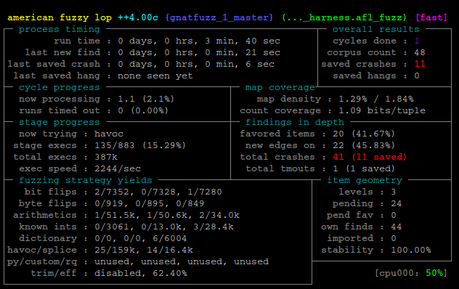Click the exec speed value 2244/sec
The height and width of the screenshot is (289, 459).
[118, 168]
